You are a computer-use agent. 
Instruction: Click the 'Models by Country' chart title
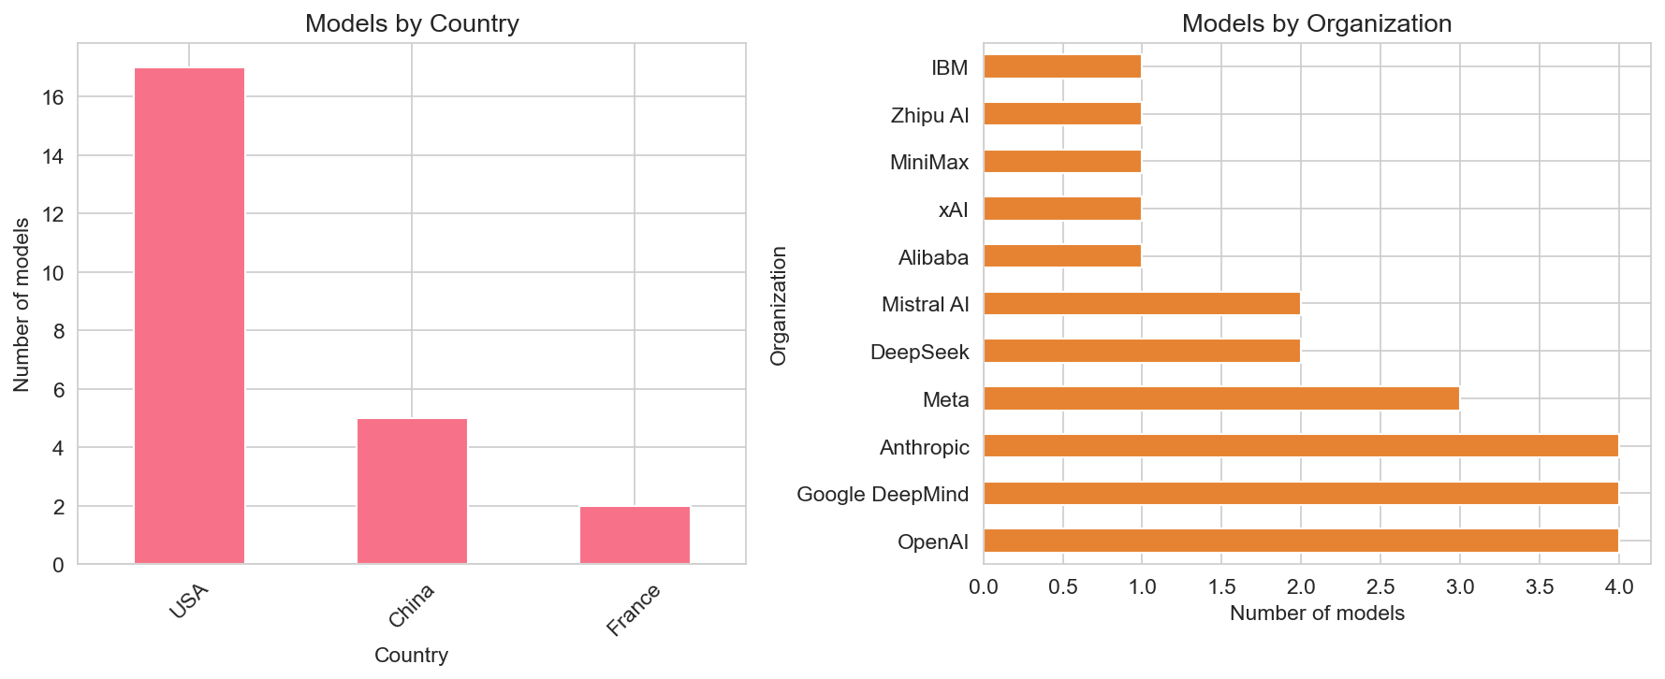(x=412, y=23)
